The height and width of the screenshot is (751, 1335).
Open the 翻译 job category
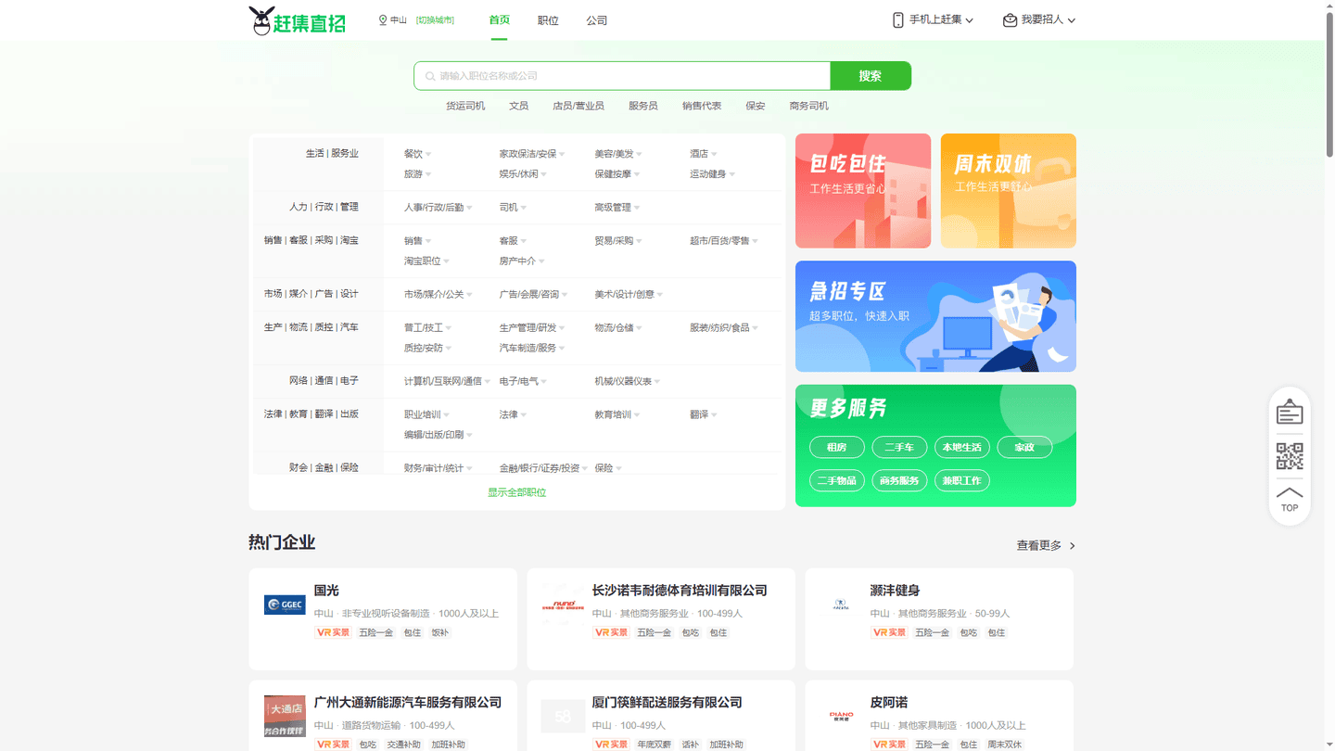coord(699,414)
